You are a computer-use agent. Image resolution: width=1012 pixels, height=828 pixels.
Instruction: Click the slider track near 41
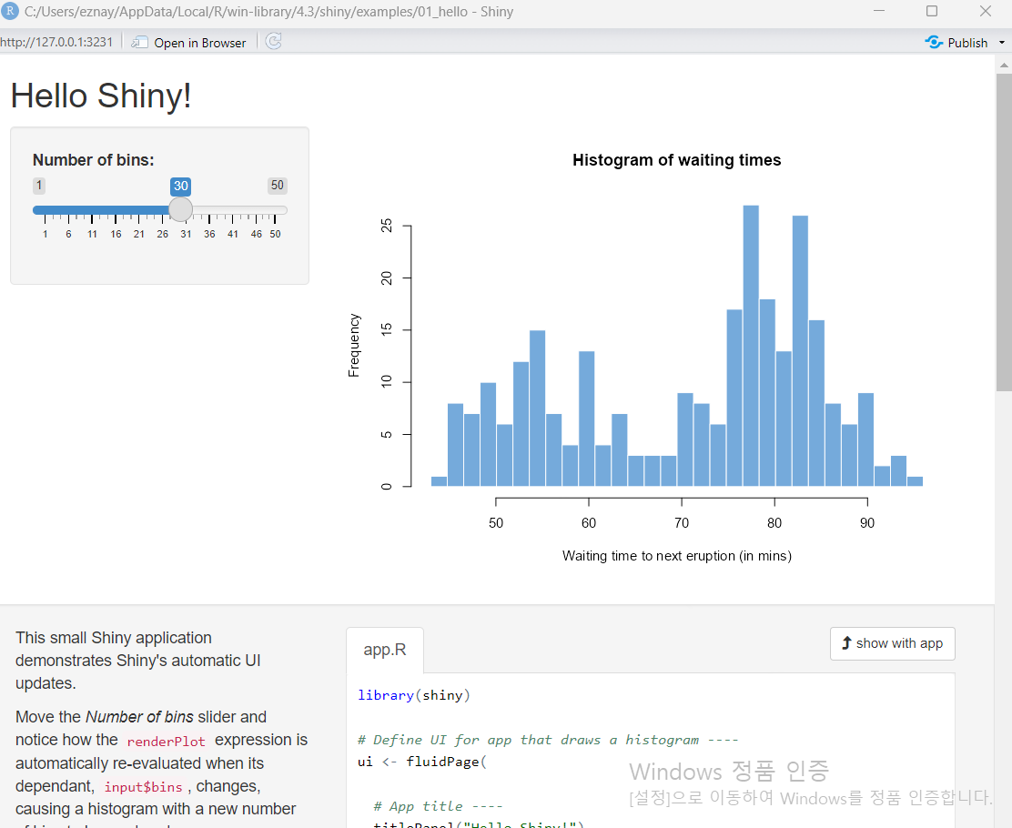(x=233, y=210)
